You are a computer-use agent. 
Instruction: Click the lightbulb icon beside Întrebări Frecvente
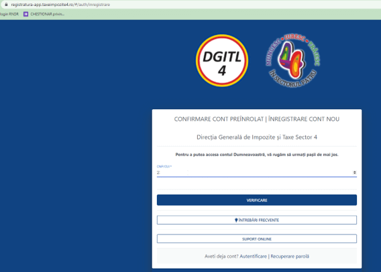coord(236,220)
